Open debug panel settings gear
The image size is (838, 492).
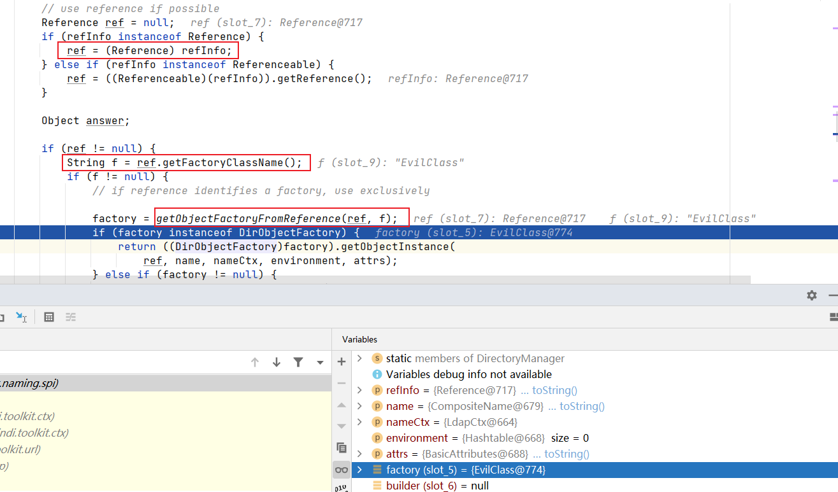[x=811, y=295]
